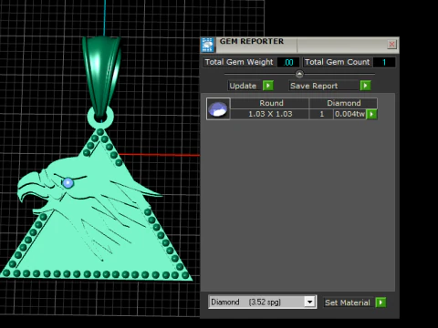
Task: Select the blue gem in the eagle's eye
Action: (68, 183)
